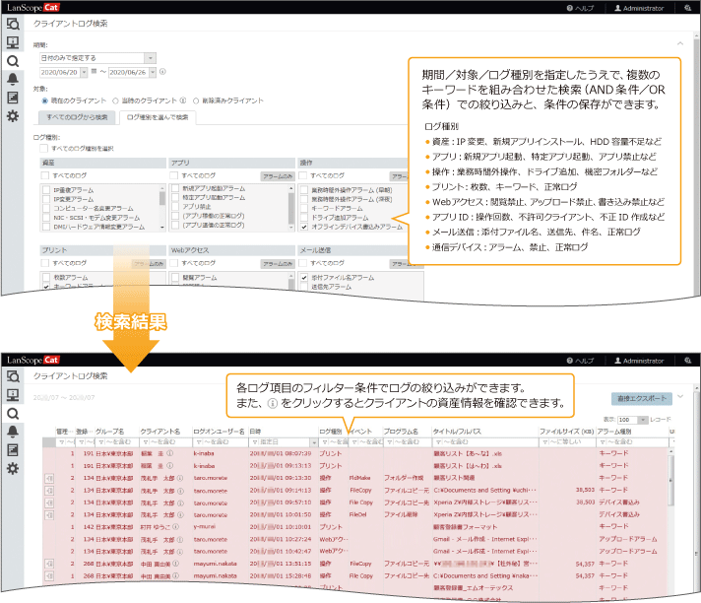
Task: Click the calendar icon after start date 2020/06/20
Action: [91, 73]
